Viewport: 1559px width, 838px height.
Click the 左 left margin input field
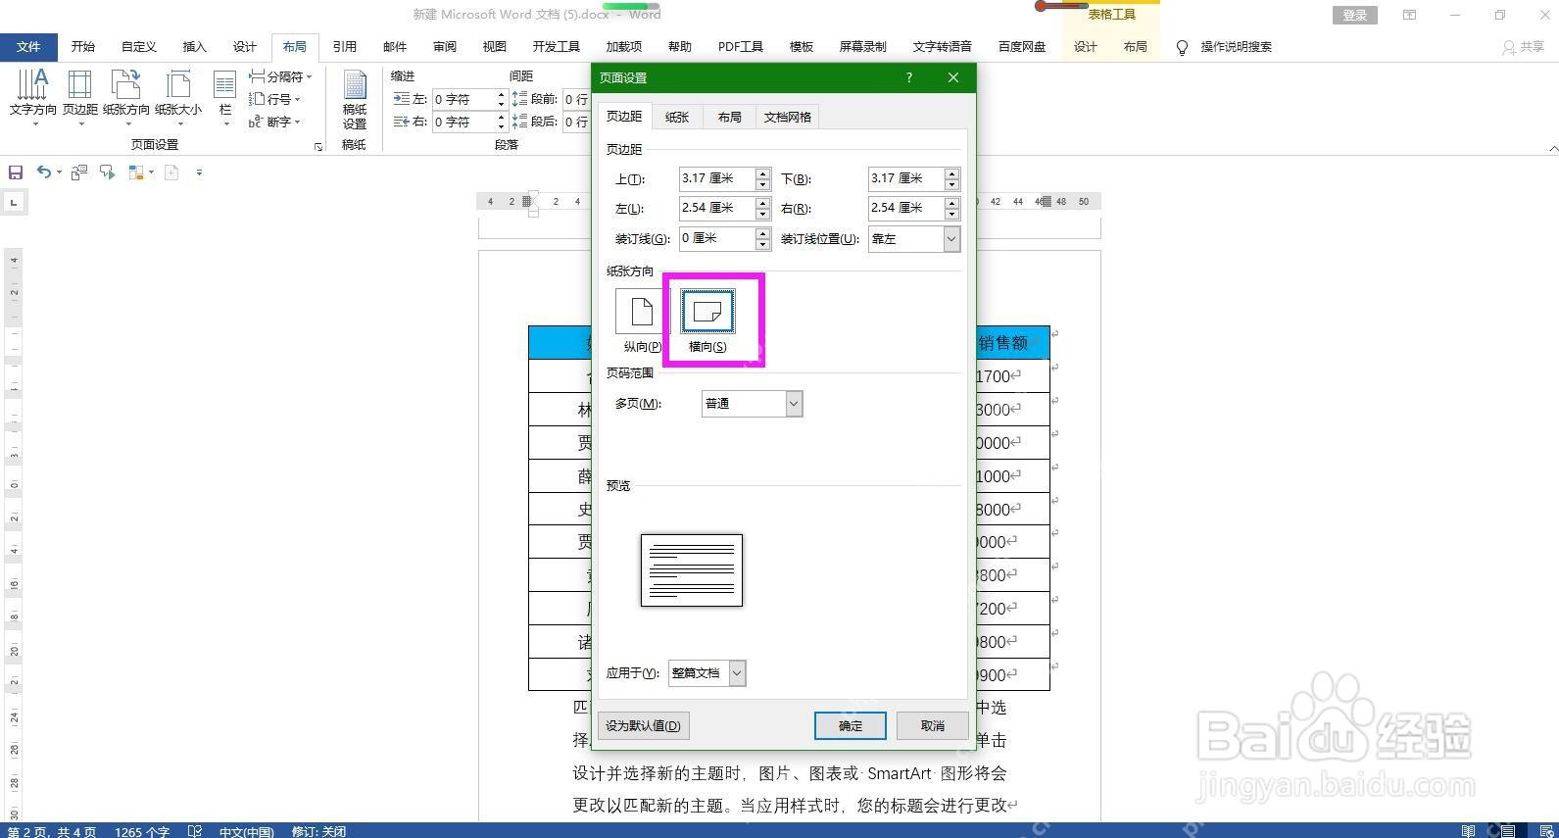click(716, 208)
